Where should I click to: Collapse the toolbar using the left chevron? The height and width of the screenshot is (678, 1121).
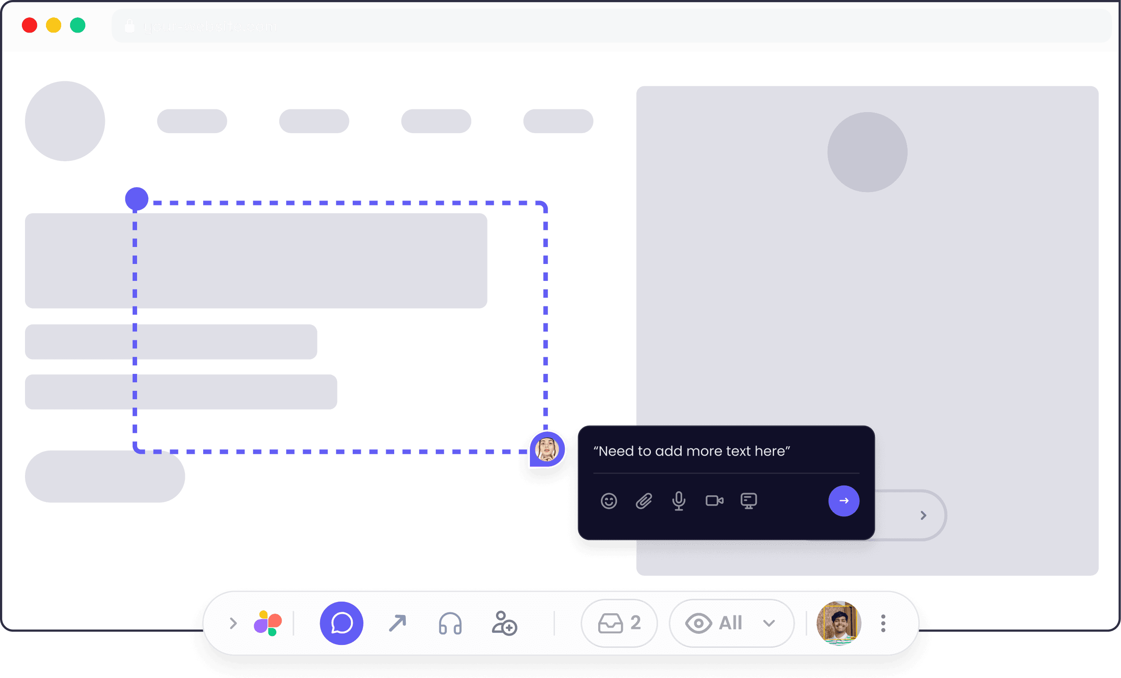click(x=233, y=624)
